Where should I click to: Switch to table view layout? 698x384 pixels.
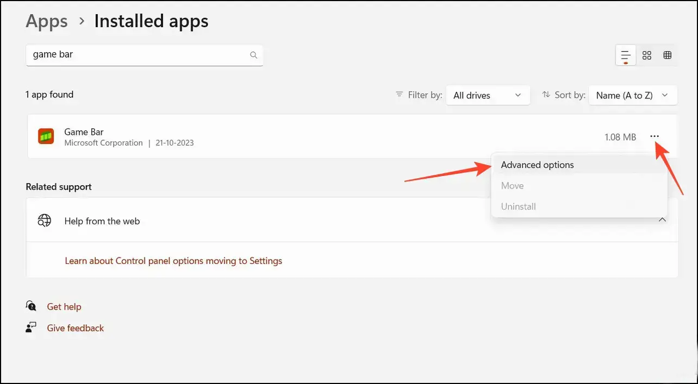[668, 55]
